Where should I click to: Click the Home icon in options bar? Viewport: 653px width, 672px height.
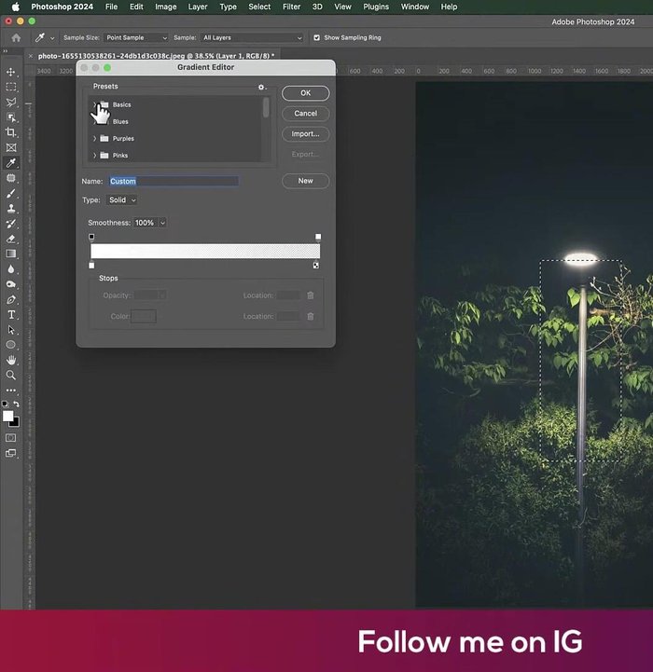pos(16,38)
